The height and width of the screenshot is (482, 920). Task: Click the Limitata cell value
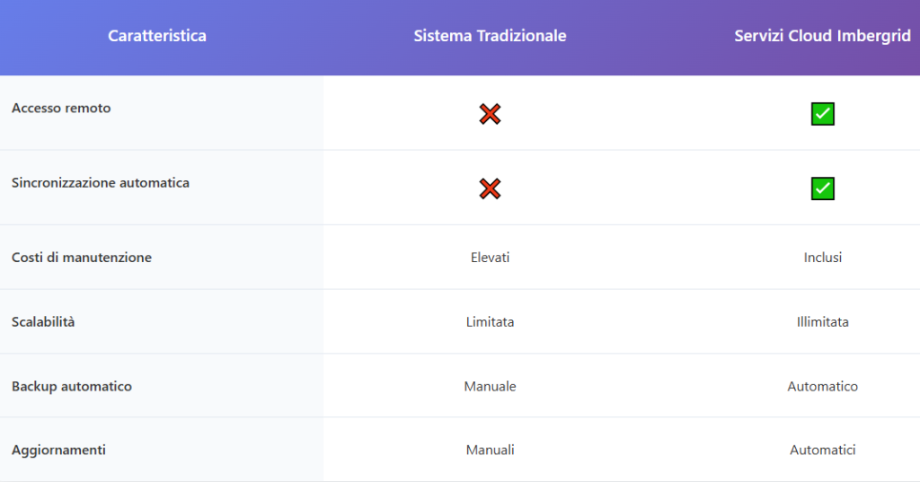click(490, 321)
